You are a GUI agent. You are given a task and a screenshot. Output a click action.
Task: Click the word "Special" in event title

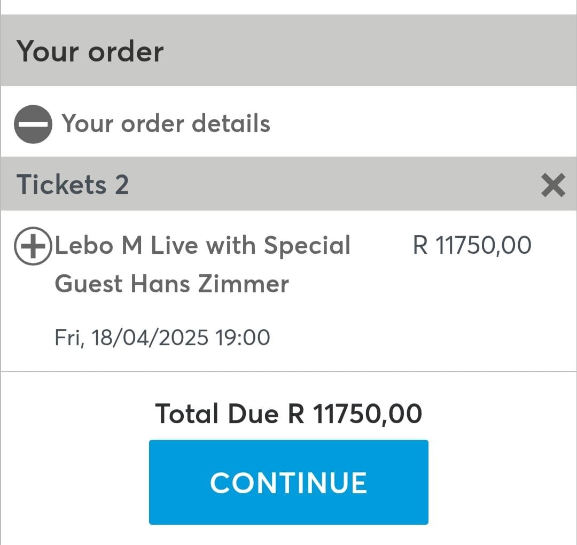(x=307, y=246)
